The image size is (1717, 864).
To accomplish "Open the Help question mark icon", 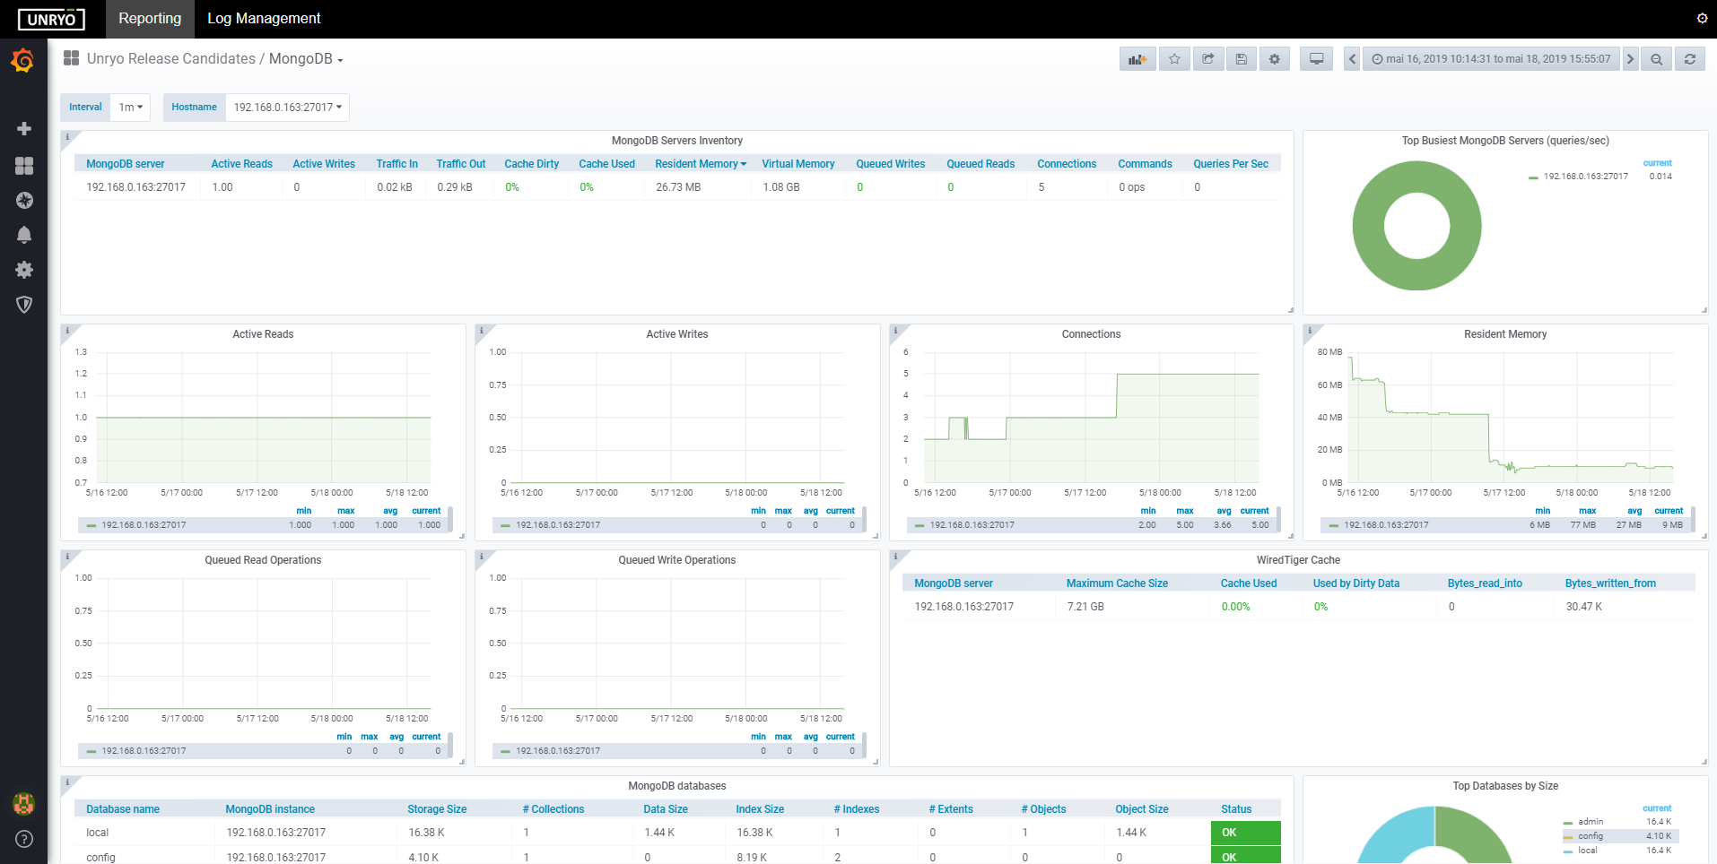I will click(24, 839).
